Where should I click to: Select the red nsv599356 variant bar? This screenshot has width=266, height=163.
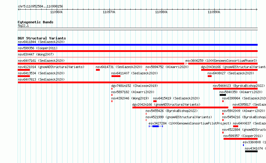(x=137, y=51)
